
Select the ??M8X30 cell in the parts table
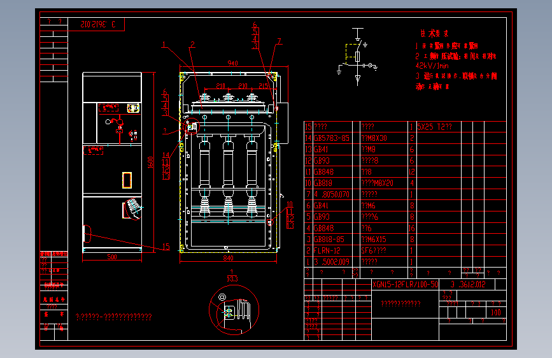click(374, 138)
